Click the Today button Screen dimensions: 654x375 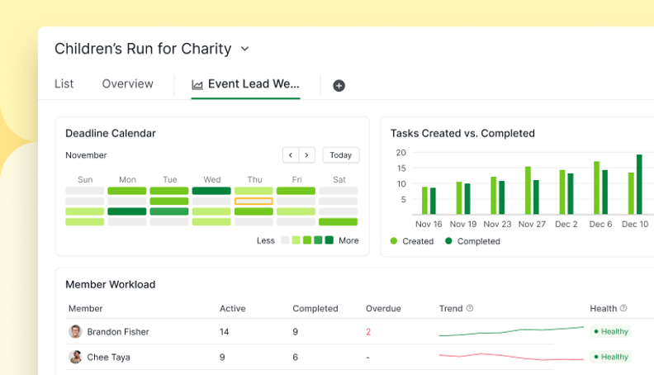(341, 155)
